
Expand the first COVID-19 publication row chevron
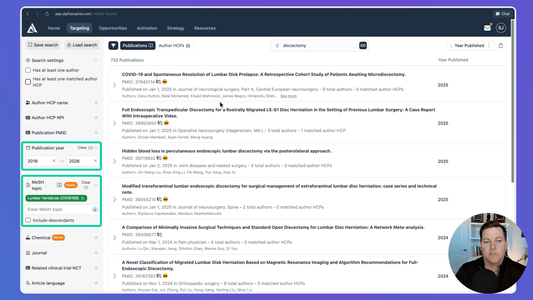(115, 85)
